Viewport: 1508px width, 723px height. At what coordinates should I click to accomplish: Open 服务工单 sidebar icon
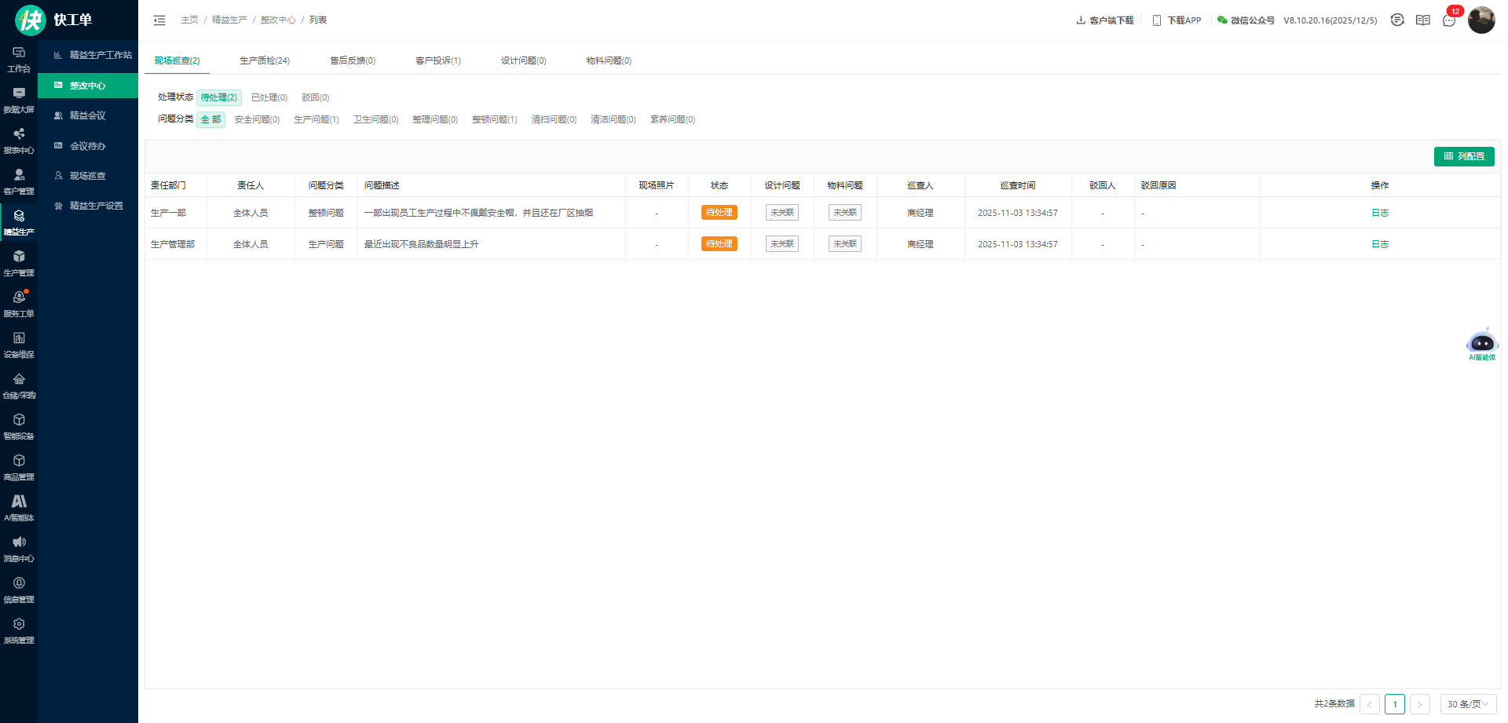click(x=19, y=304)
